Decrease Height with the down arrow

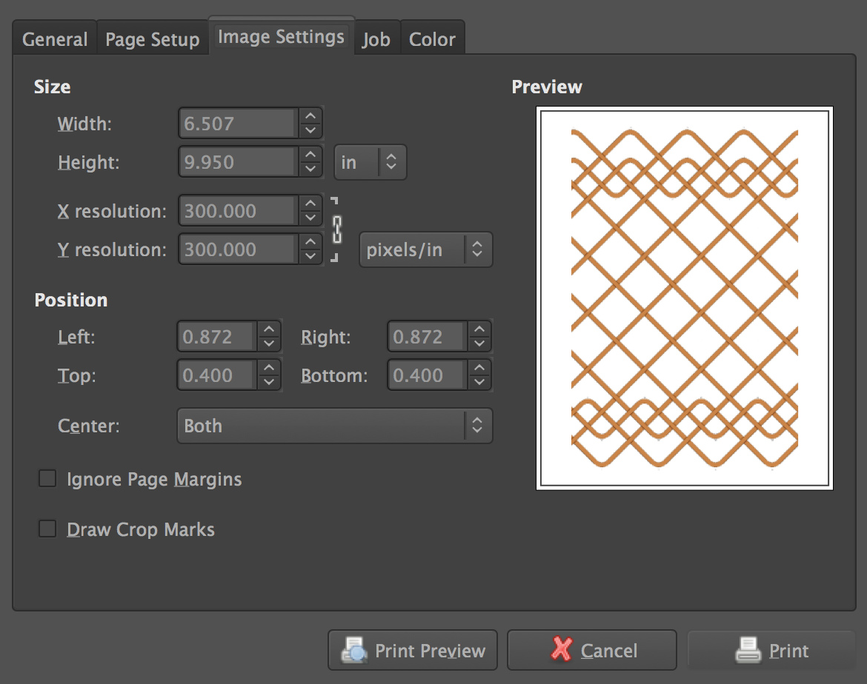pyautogui.click(x=310, y=169)
